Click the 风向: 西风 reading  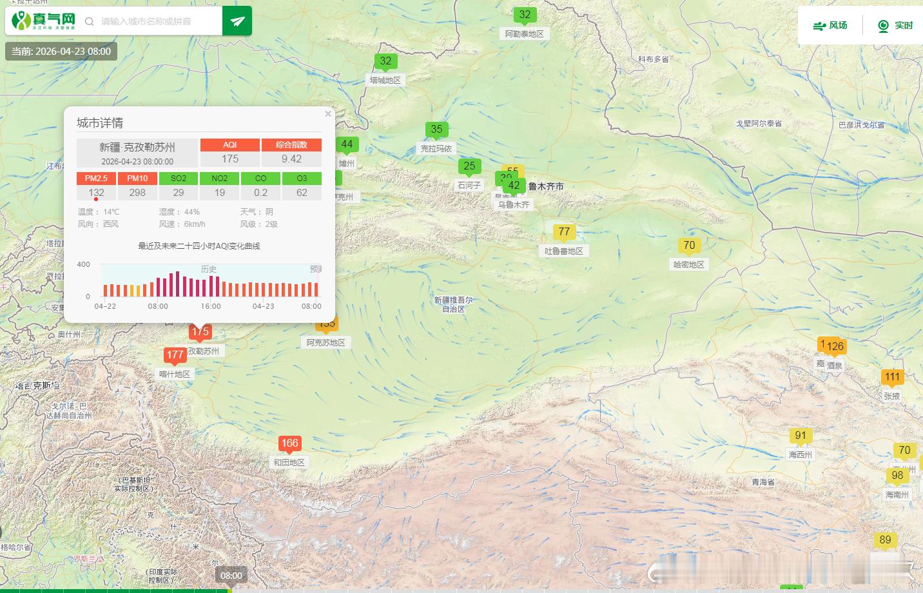[98, 224]
